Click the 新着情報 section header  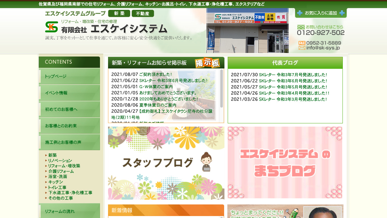(166, 210)
